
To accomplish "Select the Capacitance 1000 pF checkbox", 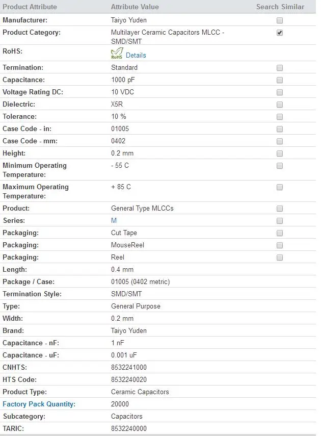I will [280, 80].
